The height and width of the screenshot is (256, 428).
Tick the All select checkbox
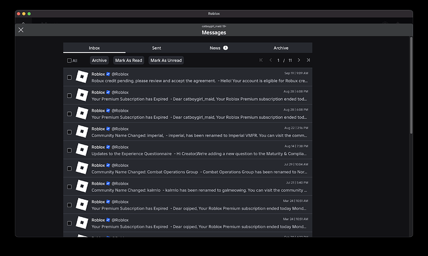click(x=69, y=61)
